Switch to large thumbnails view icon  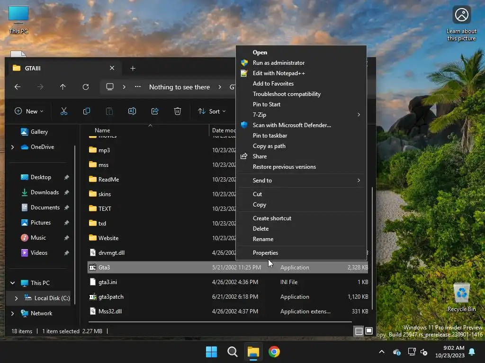[369, 331]
